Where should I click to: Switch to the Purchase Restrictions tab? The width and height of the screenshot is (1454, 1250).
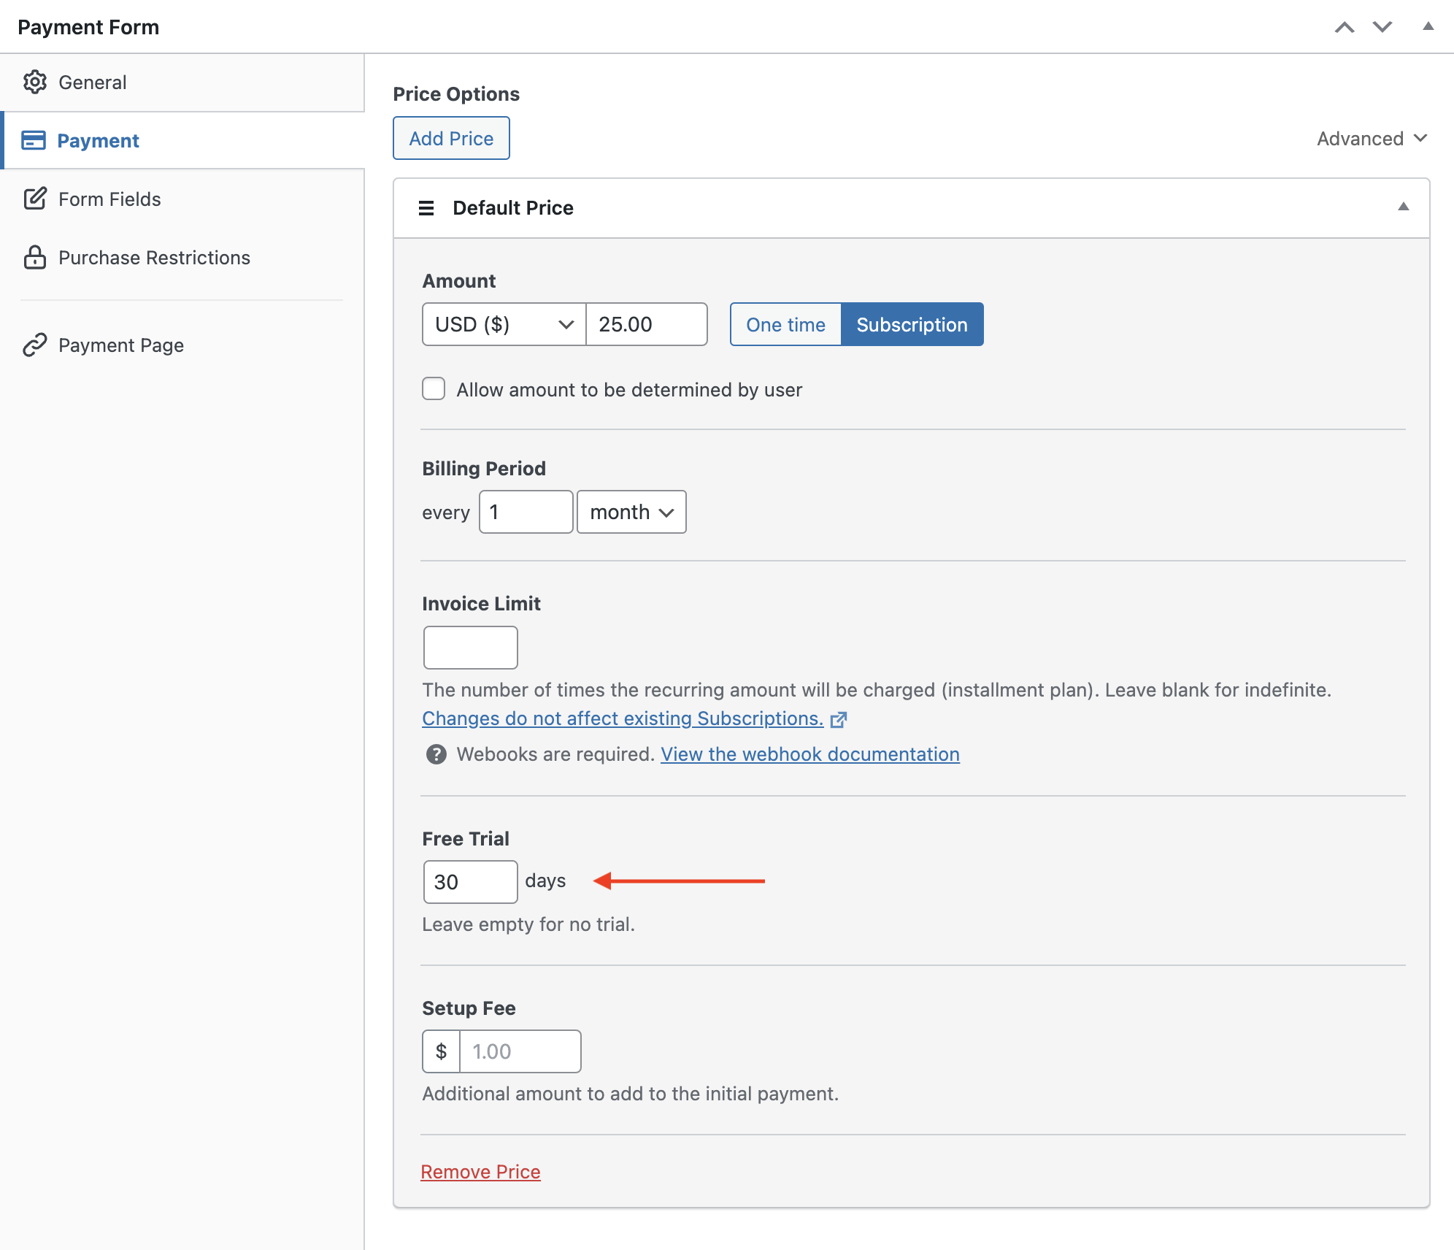[x=154, y=257]
